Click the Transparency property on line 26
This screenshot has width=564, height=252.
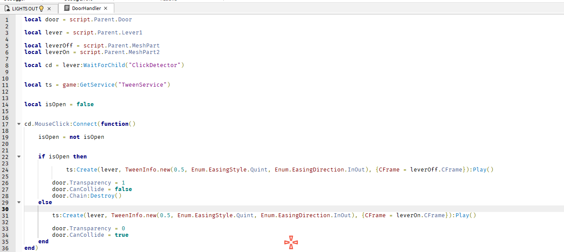coord(90,182)
